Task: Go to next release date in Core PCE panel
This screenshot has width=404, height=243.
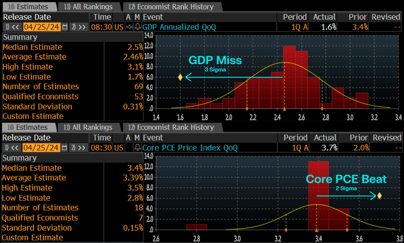Action: pos(78,148)
